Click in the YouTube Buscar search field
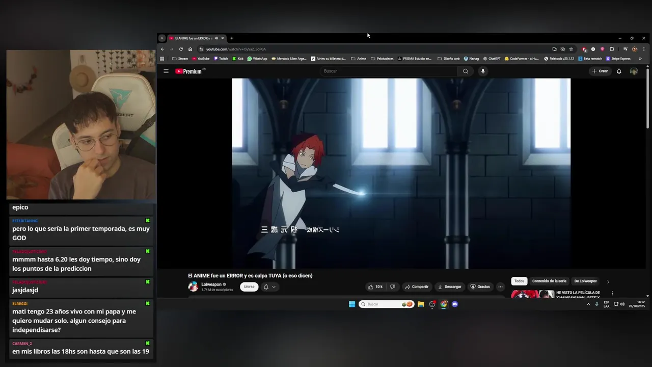Image resolution: width=652 pixels, height=367 pixels. pyautogui.click(x=389, y=71)
